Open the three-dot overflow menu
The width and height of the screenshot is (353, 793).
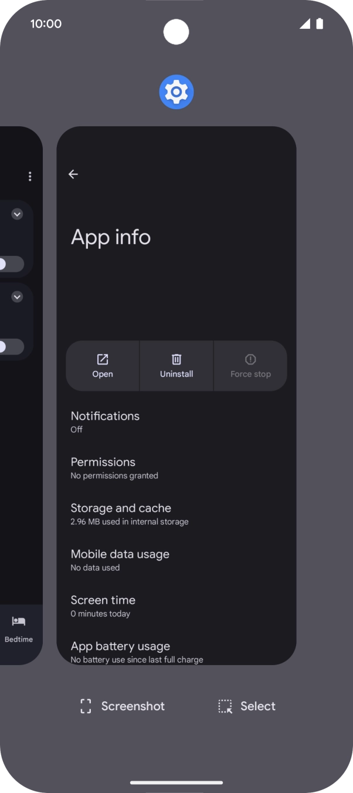pos(30,177)
